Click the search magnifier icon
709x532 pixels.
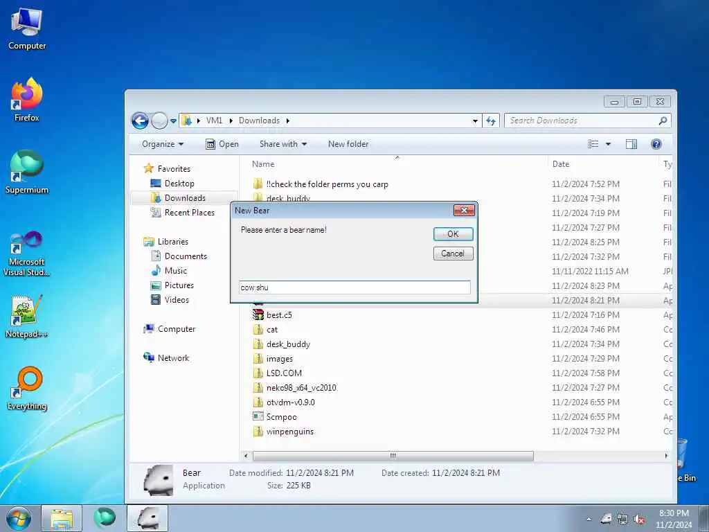pos(663,121)
